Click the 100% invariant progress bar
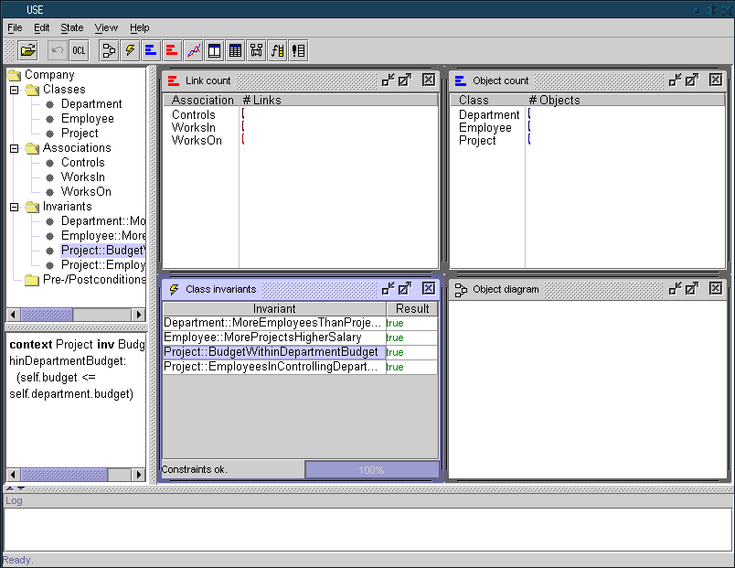The width and height of the screenshot is (735, 568). click(371, 470)
